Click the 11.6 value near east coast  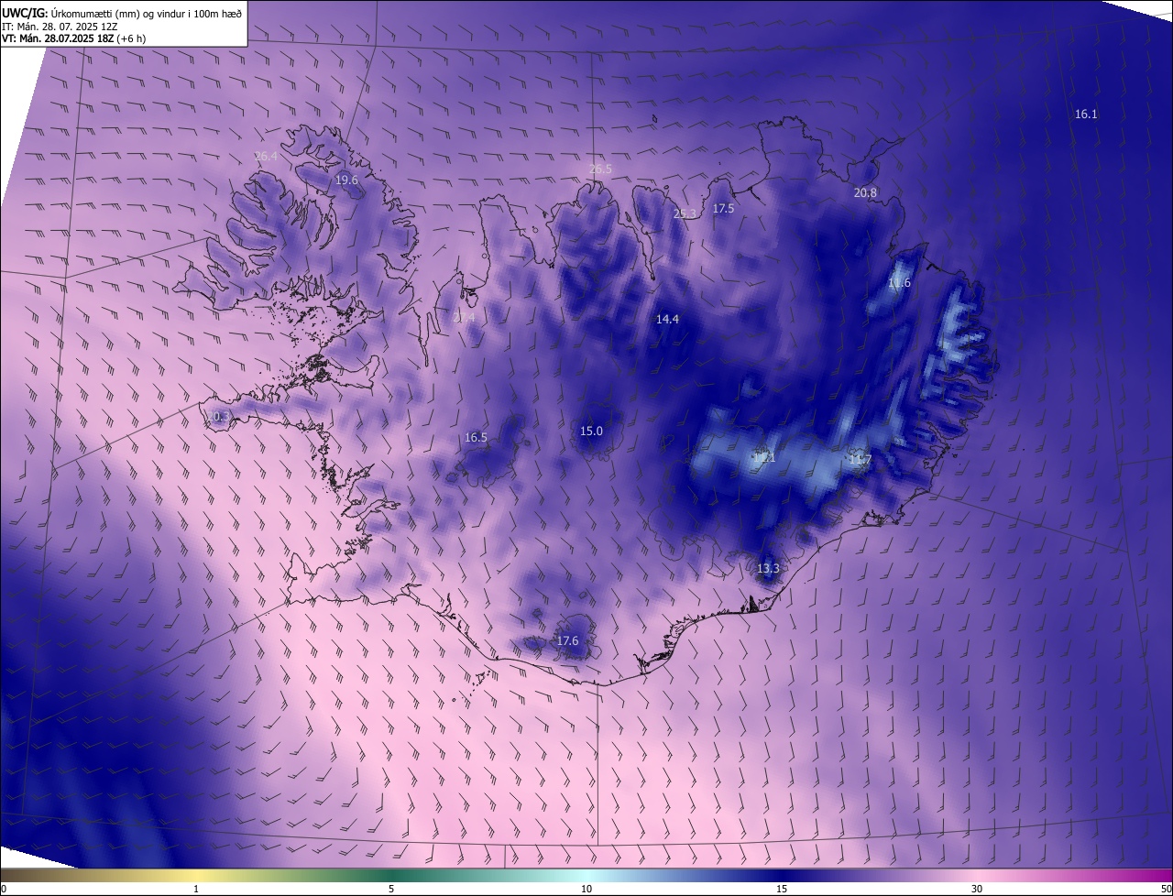click(900, 283)
